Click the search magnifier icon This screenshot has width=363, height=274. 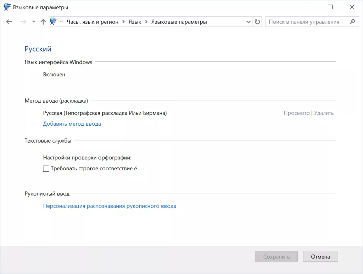pos(352,22)
